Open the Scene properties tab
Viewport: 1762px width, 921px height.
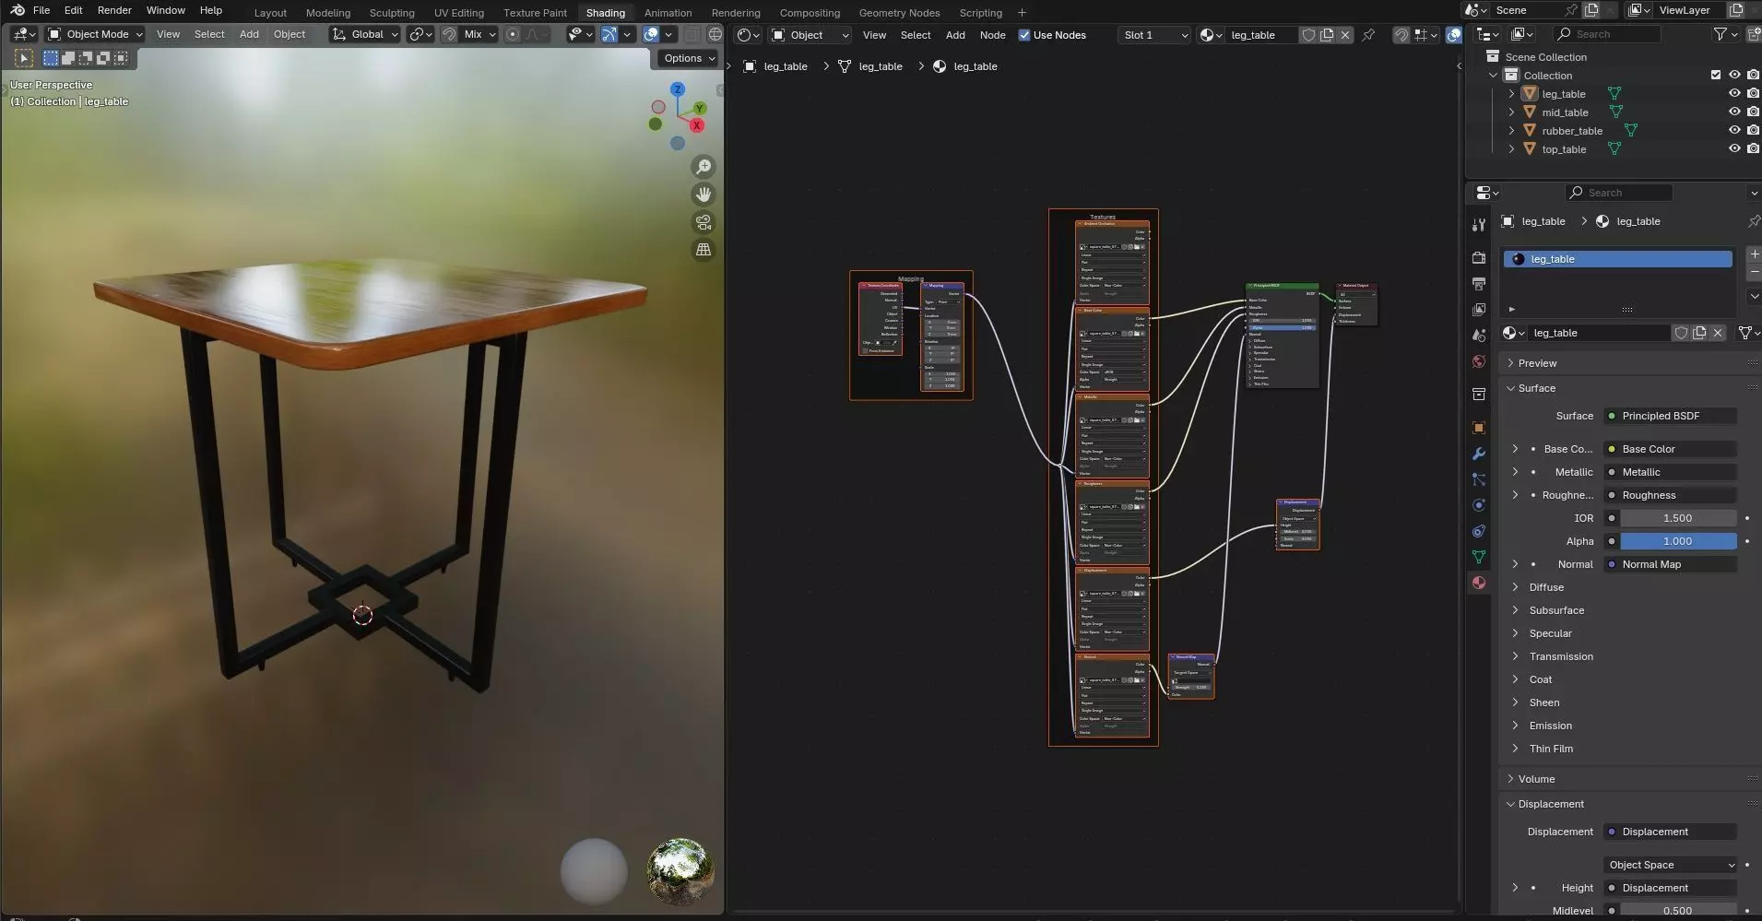pos(1479,336)
